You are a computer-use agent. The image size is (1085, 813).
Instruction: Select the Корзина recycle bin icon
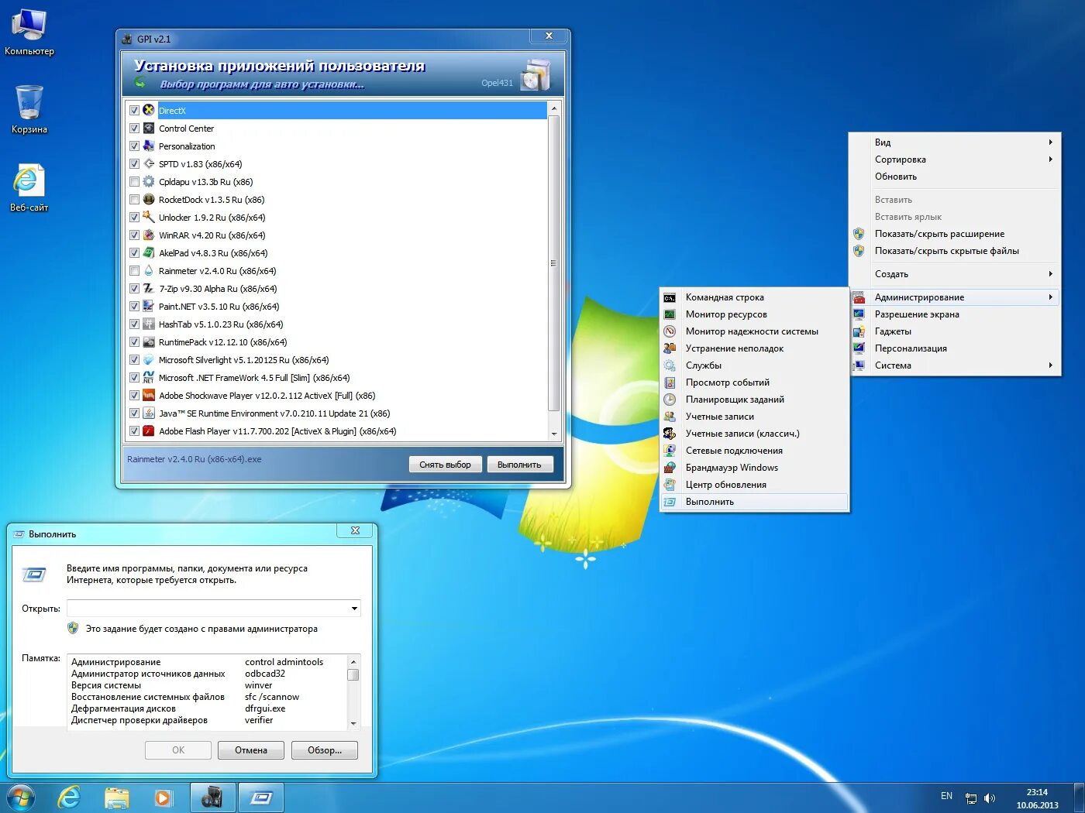click(x=29, y=109)
